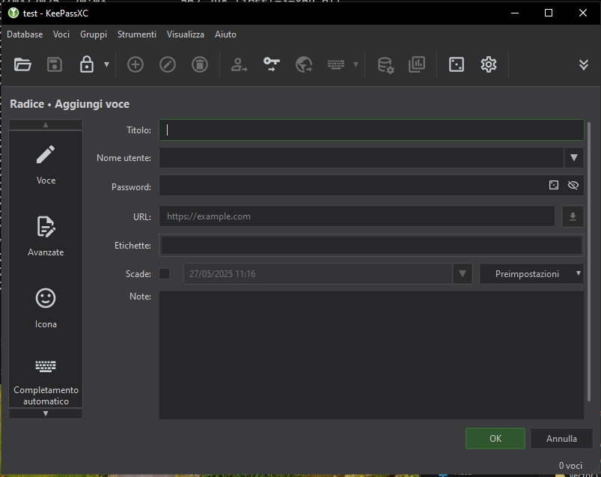Viewport: 601px width, 477px height.
Task: Generate password with dice icon in Password field
Action: [554, 185]
